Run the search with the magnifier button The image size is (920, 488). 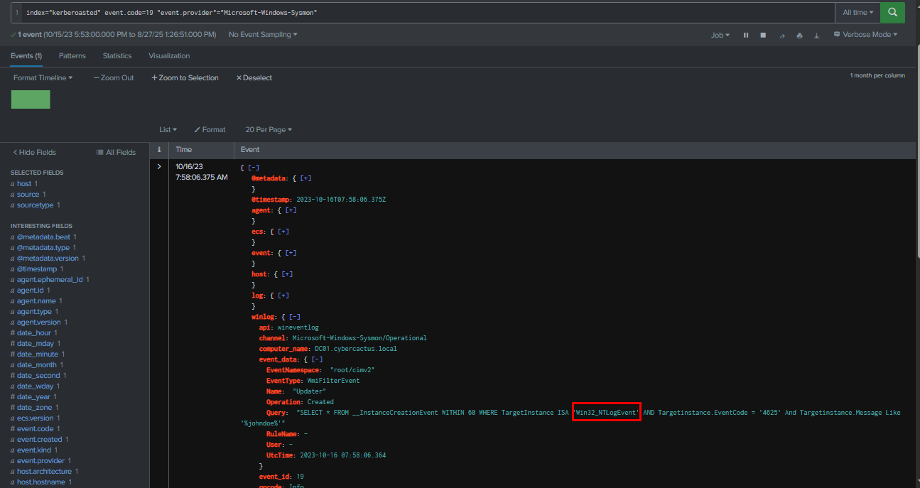pos(892,12)
